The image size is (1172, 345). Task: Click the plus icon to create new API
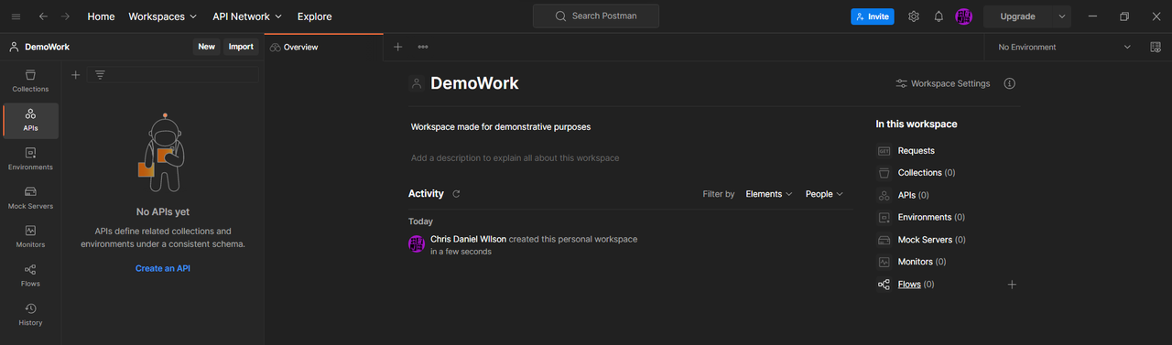(76, 75)
